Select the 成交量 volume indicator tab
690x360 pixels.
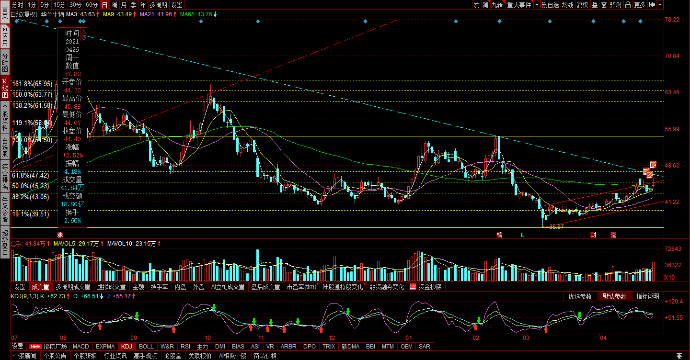[x=40, y=287]
